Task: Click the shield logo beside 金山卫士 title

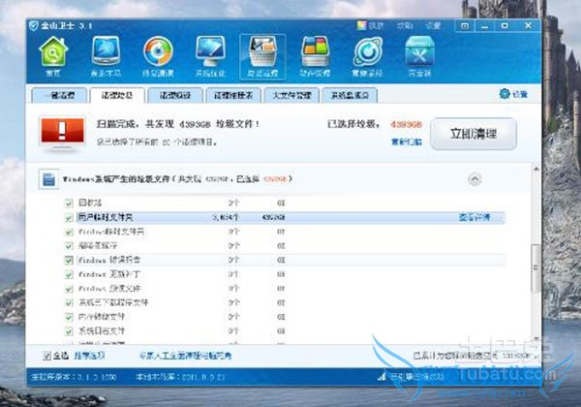Action: (x=34, y=26)
